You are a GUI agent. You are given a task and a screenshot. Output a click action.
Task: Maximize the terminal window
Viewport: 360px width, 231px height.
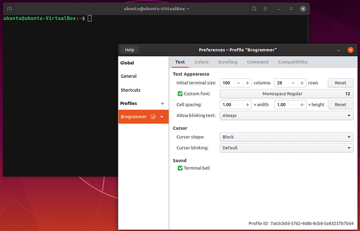[291, 9]
